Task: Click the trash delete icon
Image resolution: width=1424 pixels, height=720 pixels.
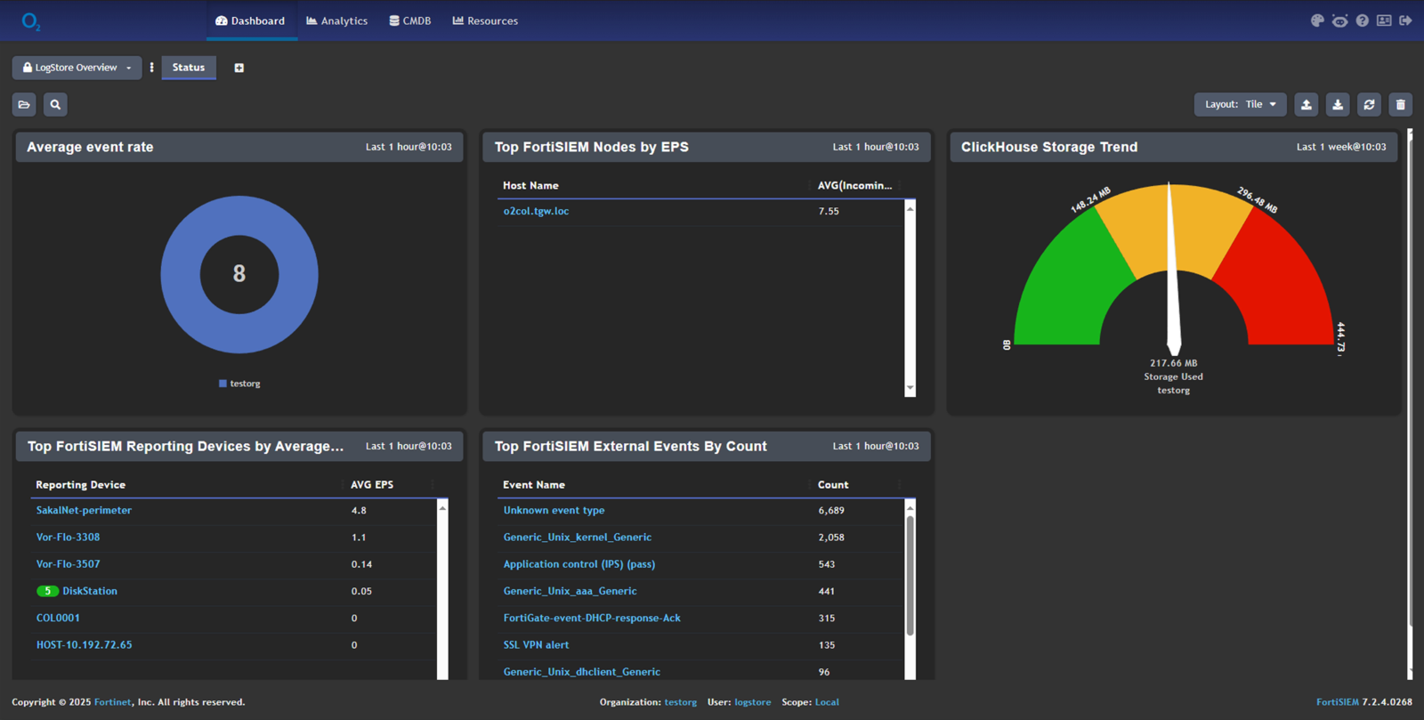Action: (1401, 105)
